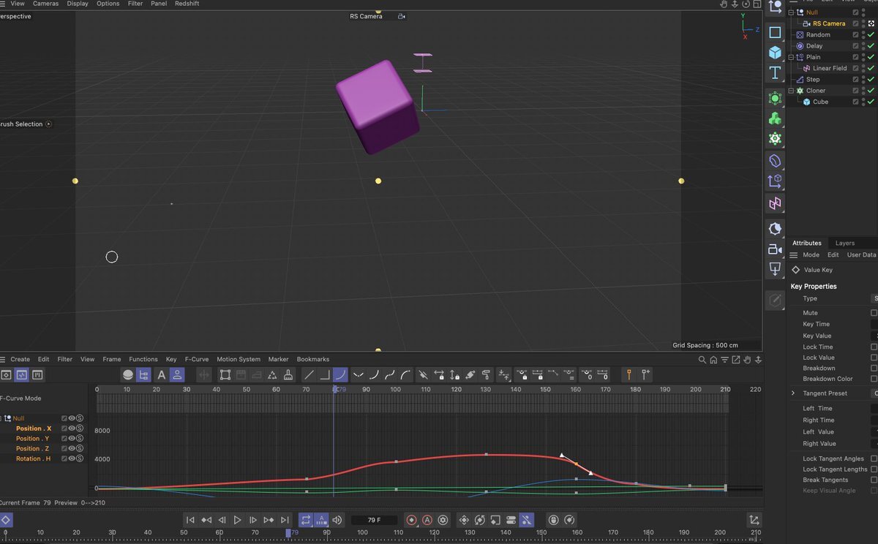Check the Lock Tangent Angles checkbox
878x544 pixels.
874,458
